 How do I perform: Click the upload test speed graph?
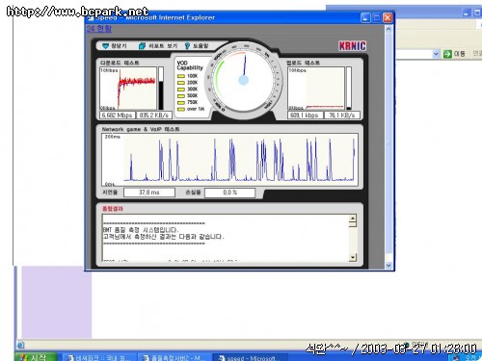tap(316, 89)
